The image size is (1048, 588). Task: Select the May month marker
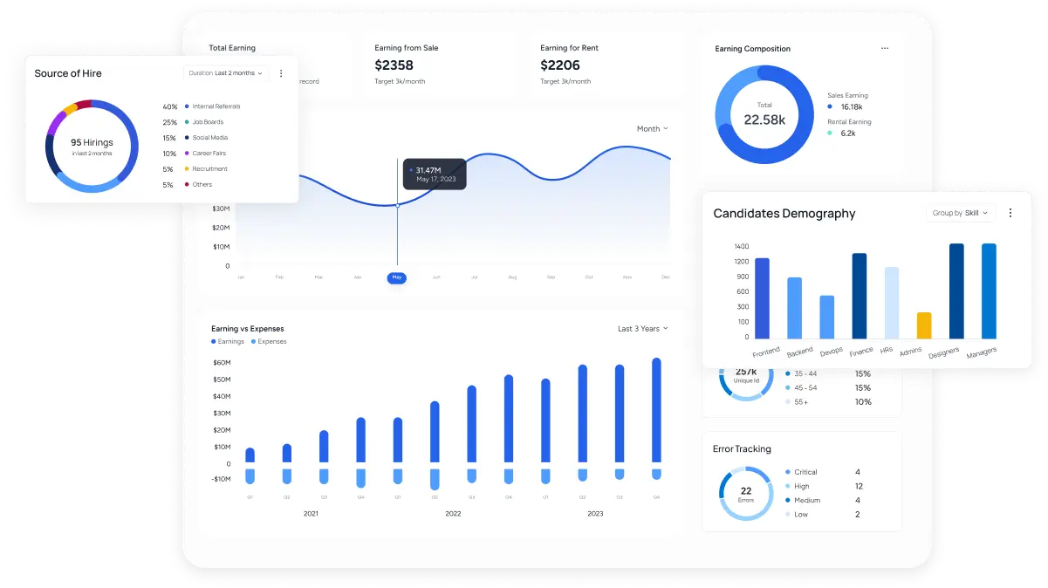tap(397, 277)
